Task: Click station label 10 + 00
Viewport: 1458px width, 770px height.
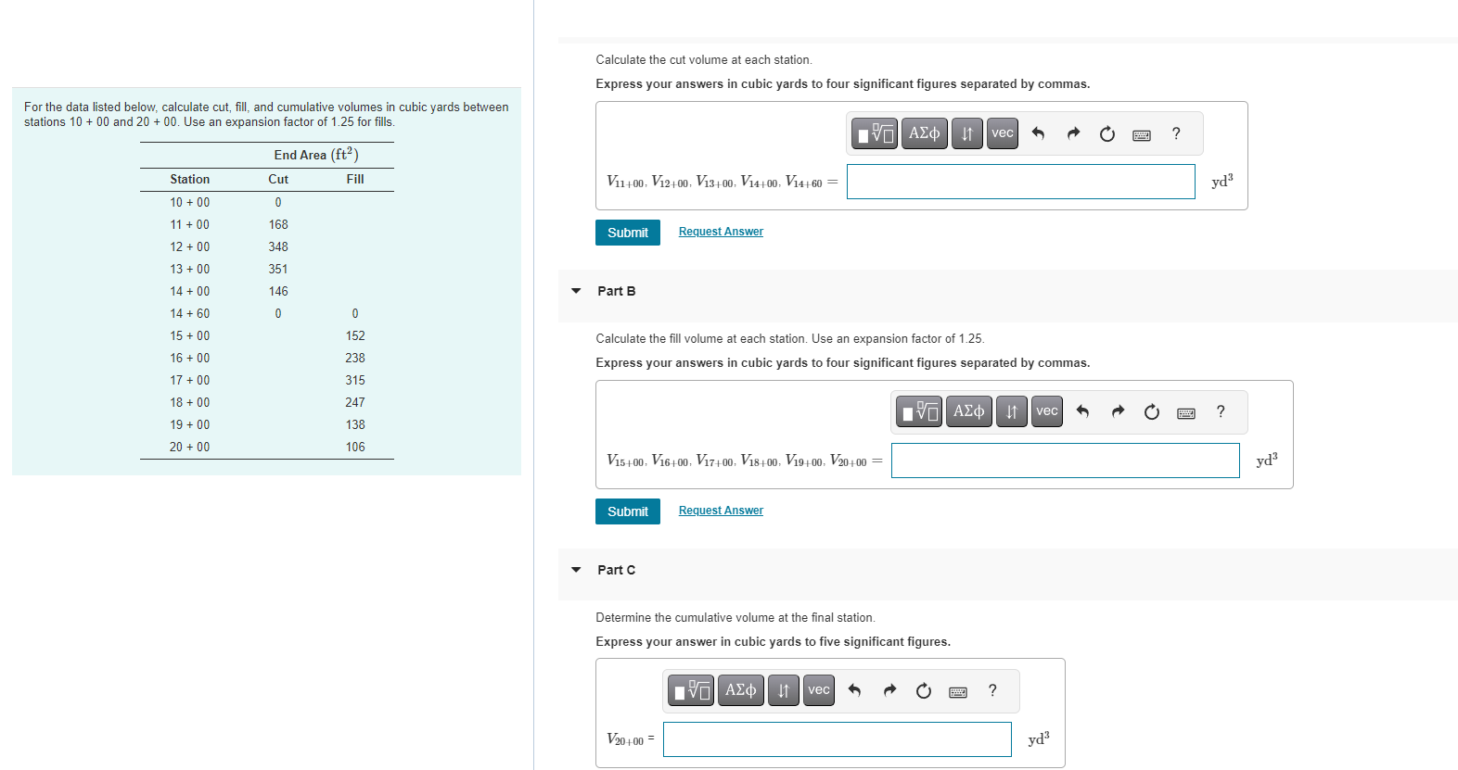Action: click(x=189, y=202)
